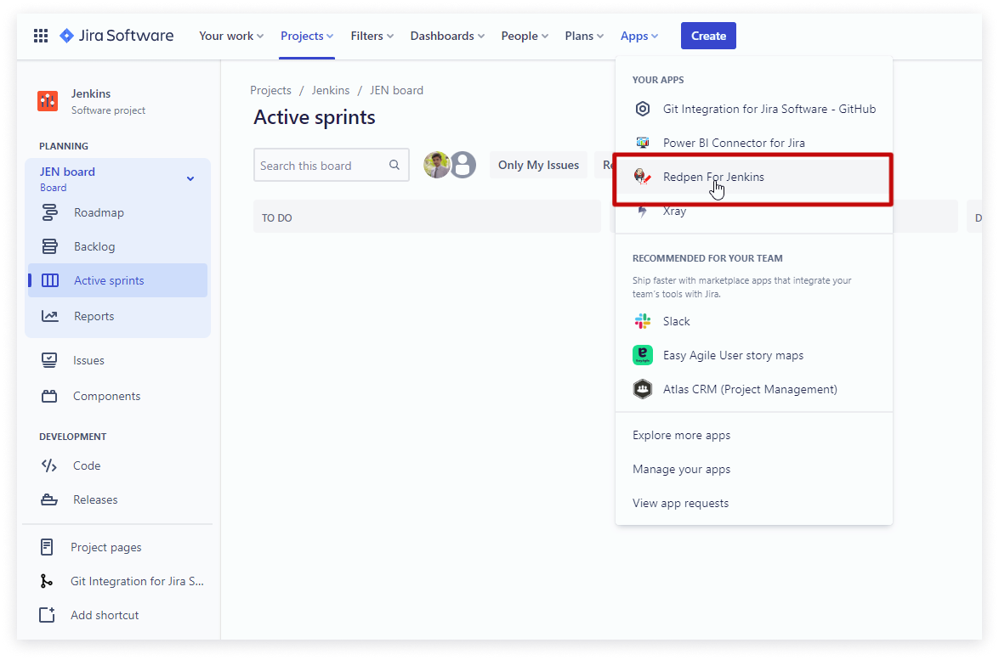999x660 pixels.
Task: Select Xray from Your Apps
Action: pyautogui.click(x=753, y=211)
